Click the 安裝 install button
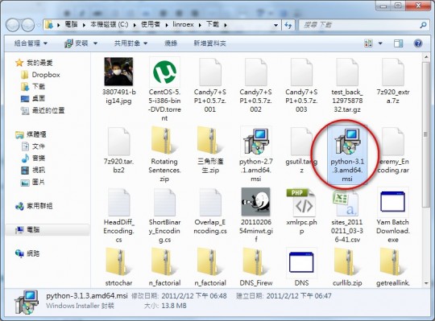The height and width of the screenshot is (321, 435). point(81,43)
